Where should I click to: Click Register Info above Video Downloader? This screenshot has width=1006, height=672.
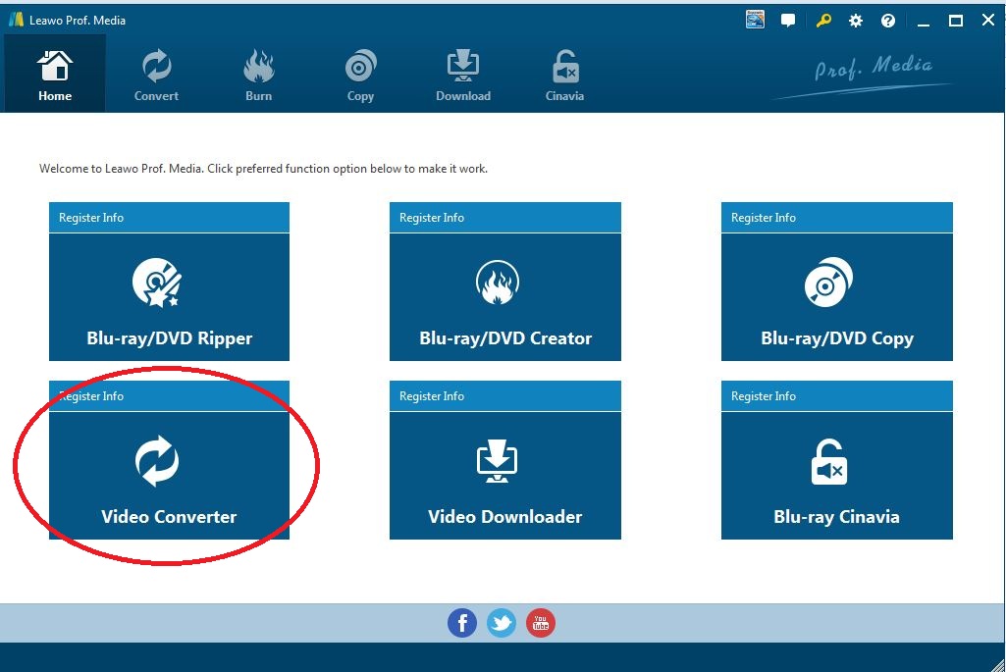tap(432, 396)
